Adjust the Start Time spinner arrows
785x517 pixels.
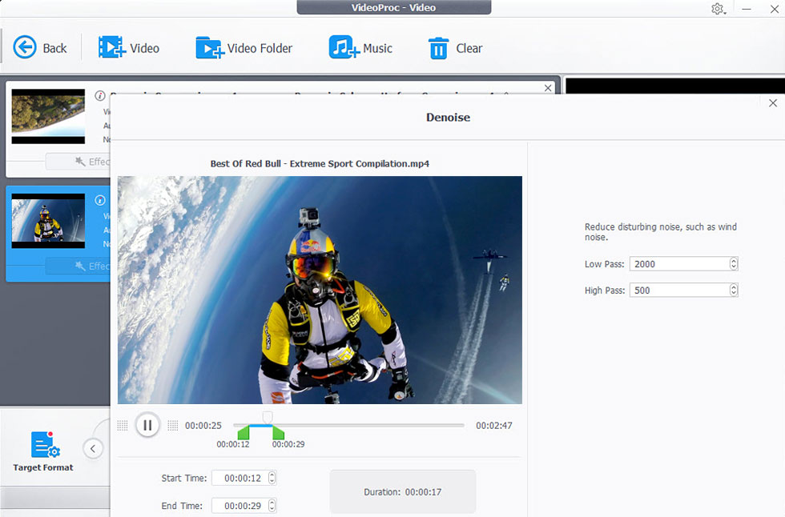pyautogui.click(x=272, y=478)
